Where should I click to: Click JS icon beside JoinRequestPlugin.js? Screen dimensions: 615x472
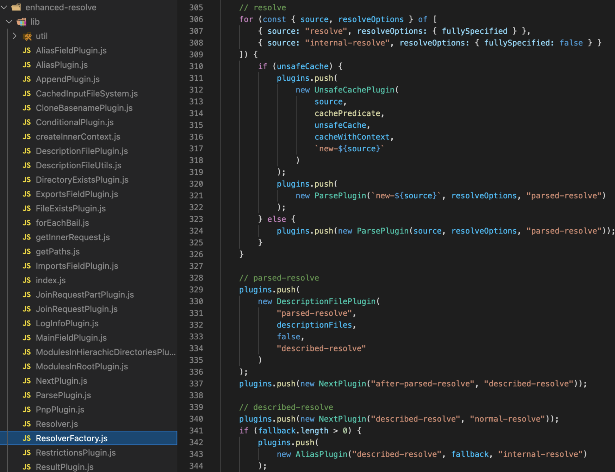[x=27, y=309]
